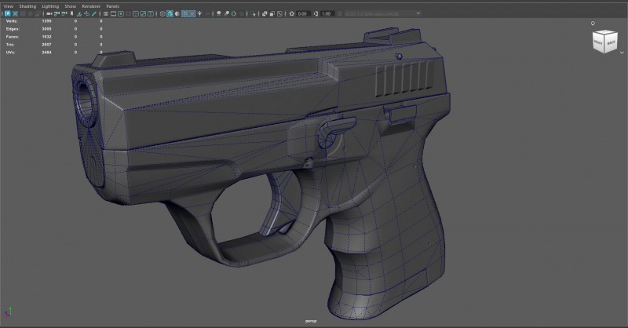The height and width of the screenshot is (328, 628).
Task: Click the Gamma value field 1.00
Action: 327,13
